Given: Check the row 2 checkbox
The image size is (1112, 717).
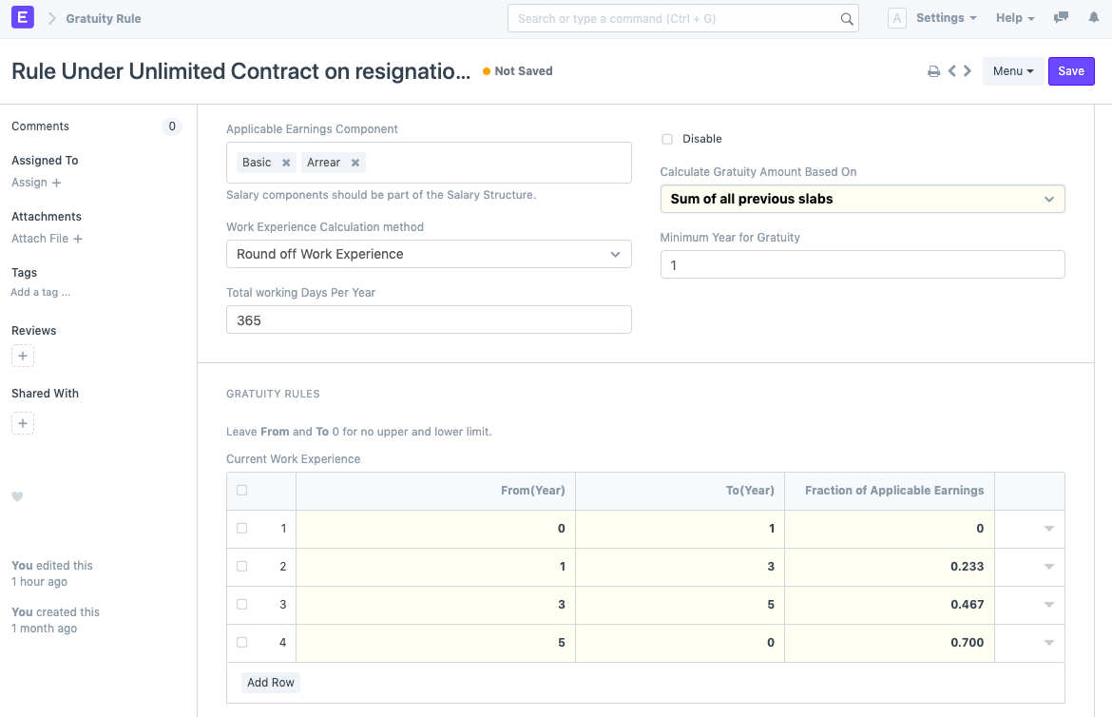Looking at the screenshot, I should [x=241, y=567].
